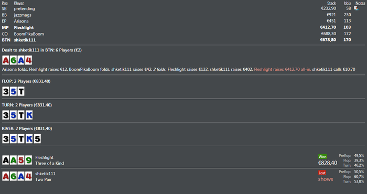Click the blue 5 card on the flop

(13, 91)
